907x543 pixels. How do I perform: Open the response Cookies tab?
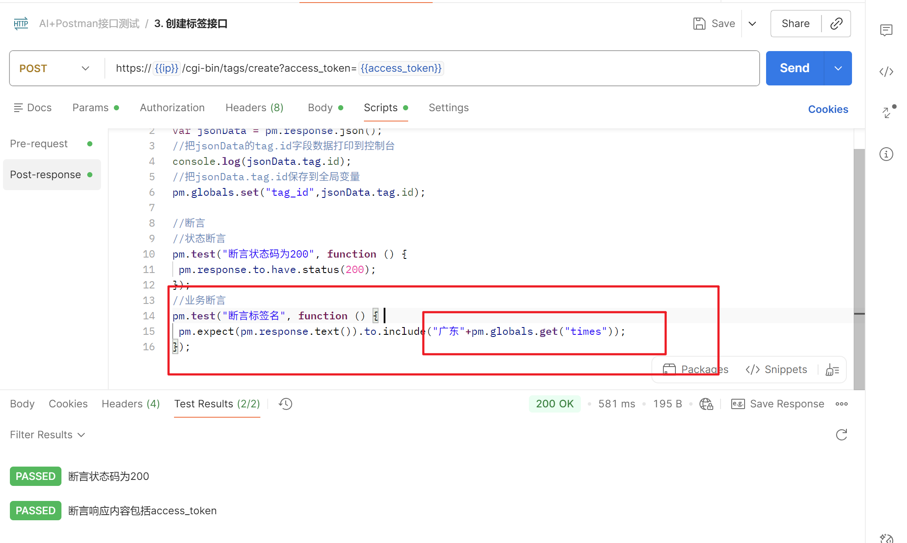point(68,404)
